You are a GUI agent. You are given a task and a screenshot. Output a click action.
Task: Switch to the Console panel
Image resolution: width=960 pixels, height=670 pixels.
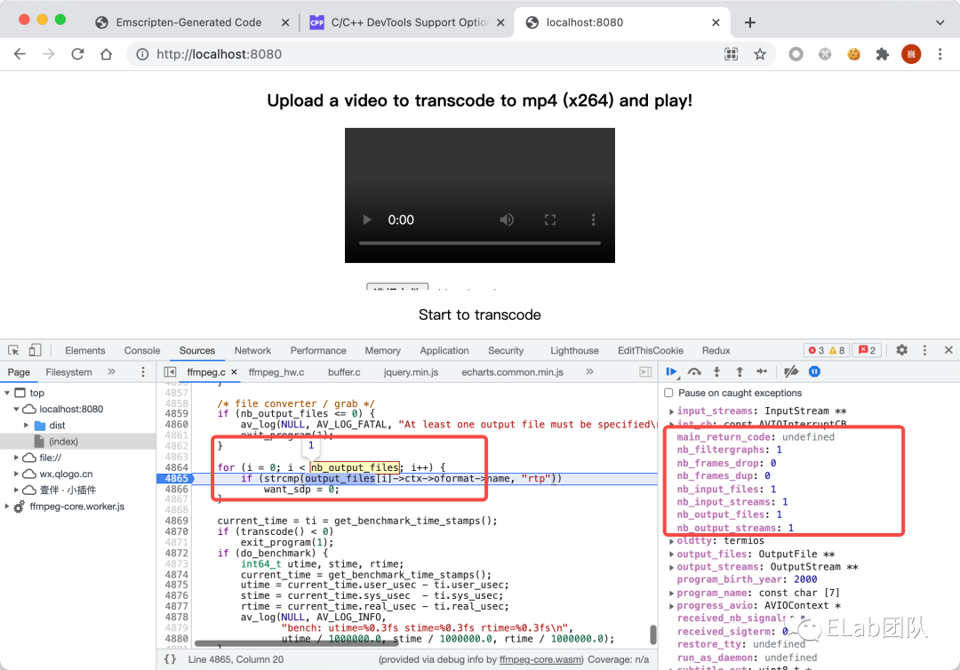click(x=142, y=351)
